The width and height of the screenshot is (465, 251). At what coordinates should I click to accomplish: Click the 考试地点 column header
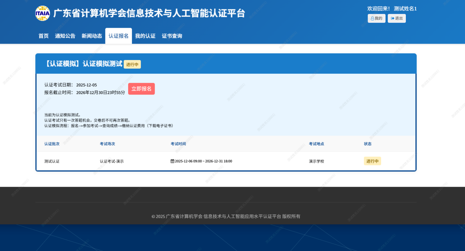click(x=316, y=144)
